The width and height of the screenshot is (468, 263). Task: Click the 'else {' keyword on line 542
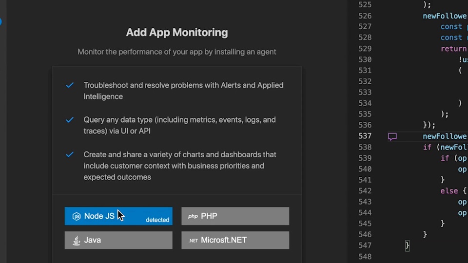454,191
